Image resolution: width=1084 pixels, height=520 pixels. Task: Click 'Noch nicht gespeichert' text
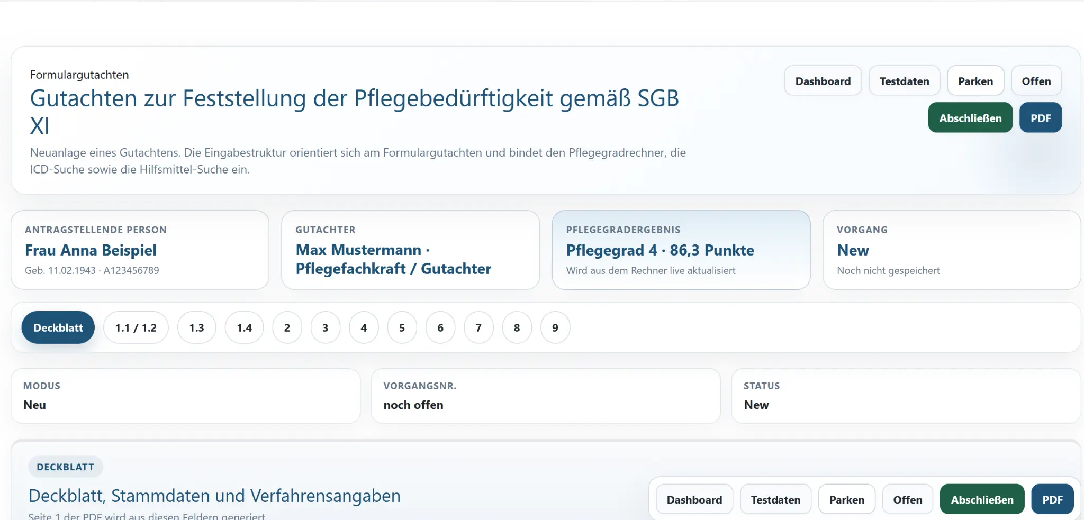coord(888,270)
